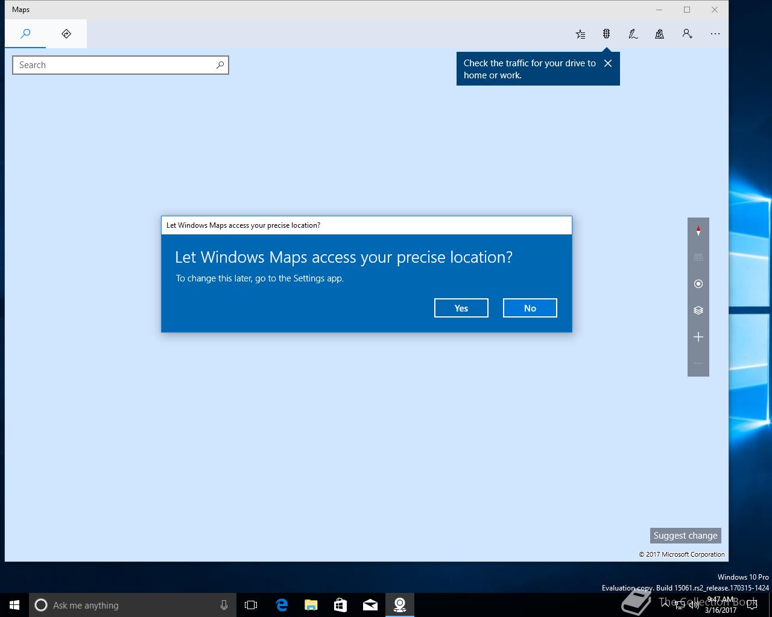Open account sign-in icon
This screenshot has width=772, height=617.
click(687, 34)
